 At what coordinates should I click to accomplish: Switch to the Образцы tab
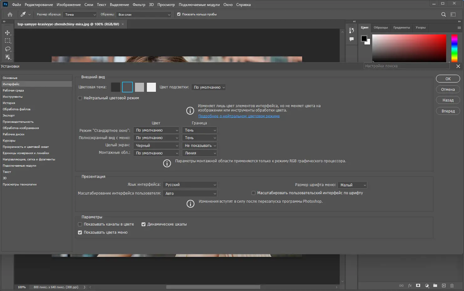tap(381, 28)
